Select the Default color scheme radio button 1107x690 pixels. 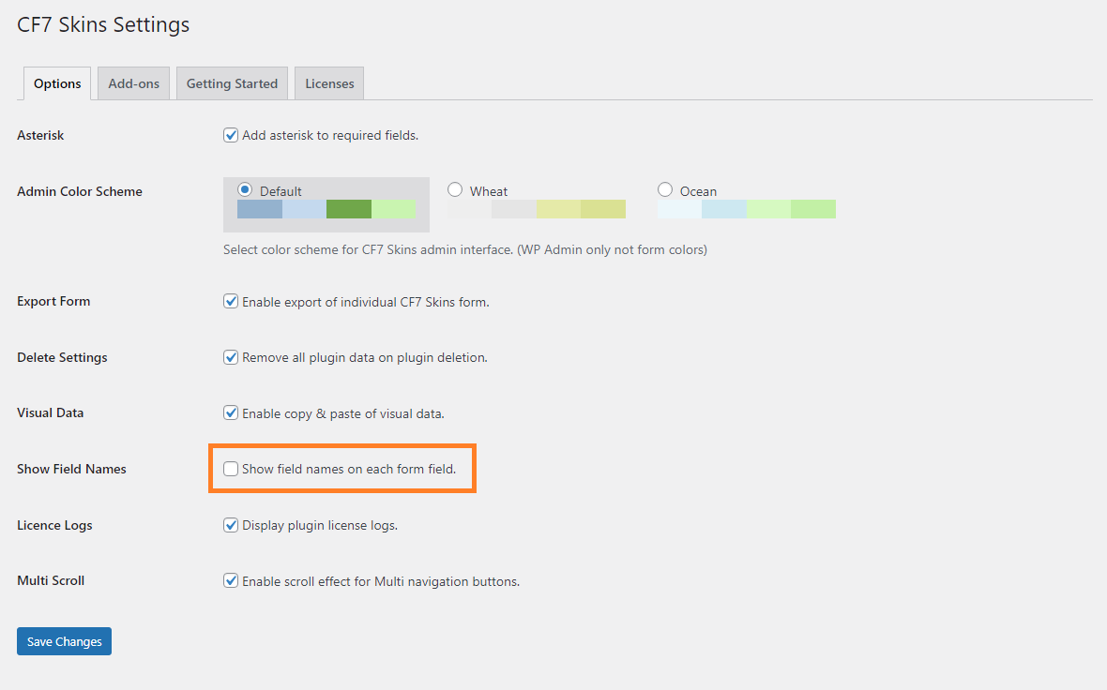coord(246,189)
